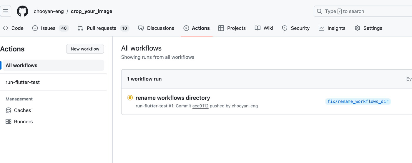Click the bold run-flutter-test text in run row

pos(152,106)
